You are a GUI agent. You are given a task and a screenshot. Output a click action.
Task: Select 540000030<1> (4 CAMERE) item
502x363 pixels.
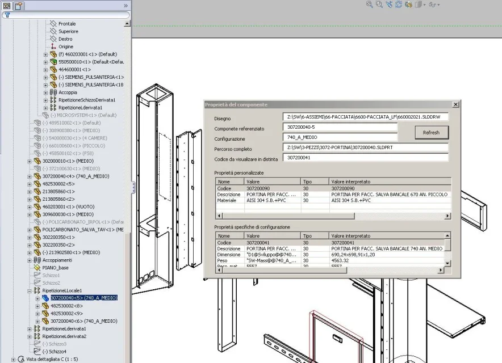pyautogui.click(x=74, y=138)
